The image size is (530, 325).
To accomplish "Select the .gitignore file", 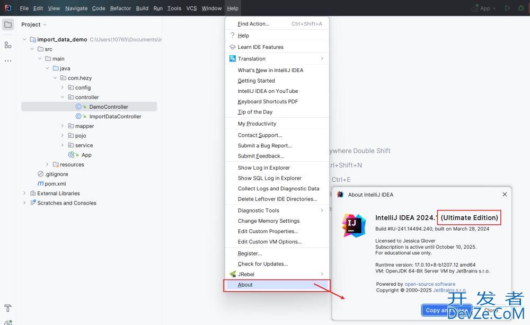I will tap(57, 174).
